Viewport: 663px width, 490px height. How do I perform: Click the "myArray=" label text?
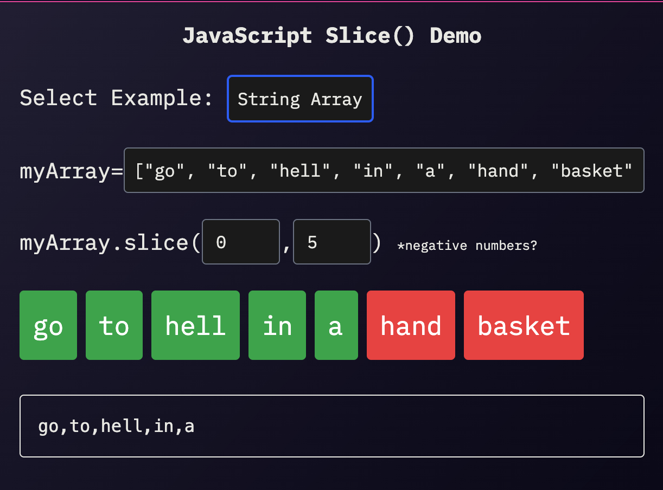[x=72, y=171]
